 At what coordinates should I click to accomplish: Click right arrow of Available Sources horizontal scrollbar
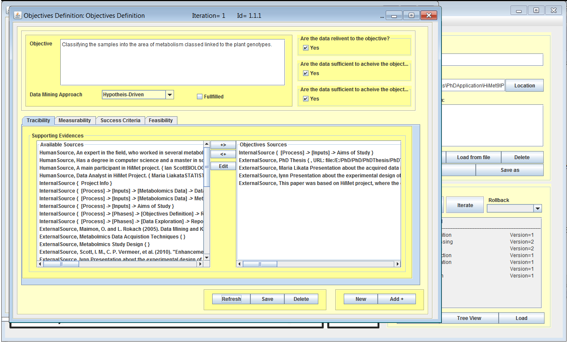pyautogui.click(x=200, y=264)
